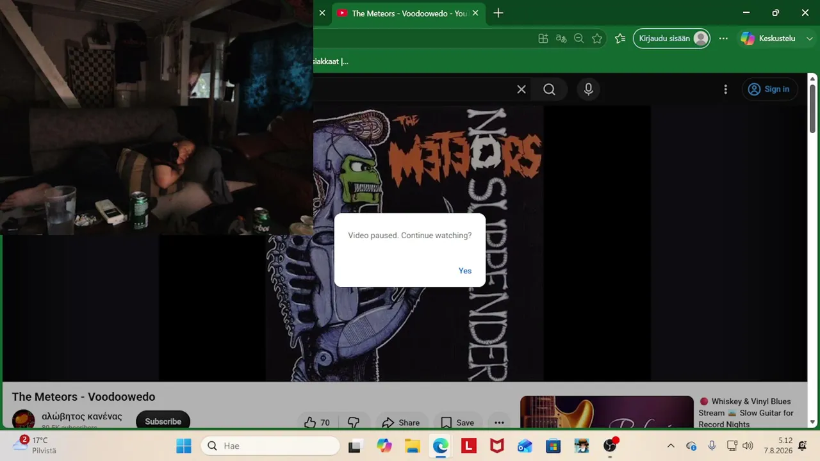The height and width of the screenshot is (461, 820).
Task: Open Whiskey & Vinyl Blues Stream thumbnail
Action: pos(607,412)
